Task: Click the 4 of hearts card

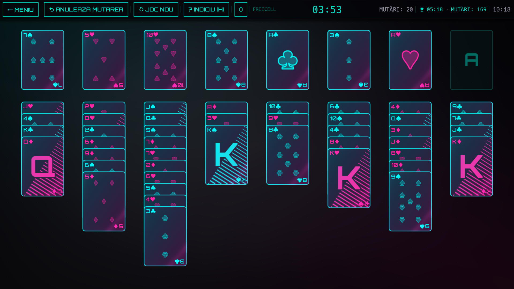Action: pyautogui.click(x=165, y=201)
